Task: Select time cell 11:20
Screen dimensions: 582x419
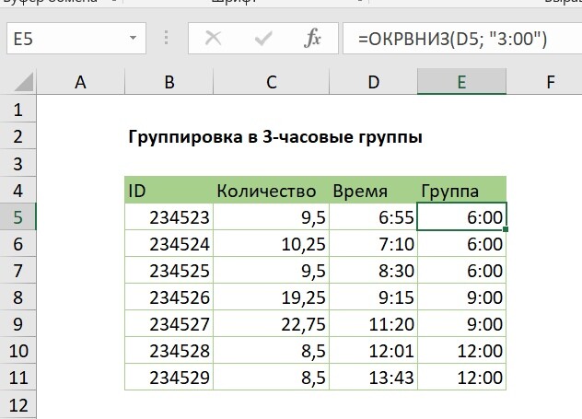Action: (373, 323)
